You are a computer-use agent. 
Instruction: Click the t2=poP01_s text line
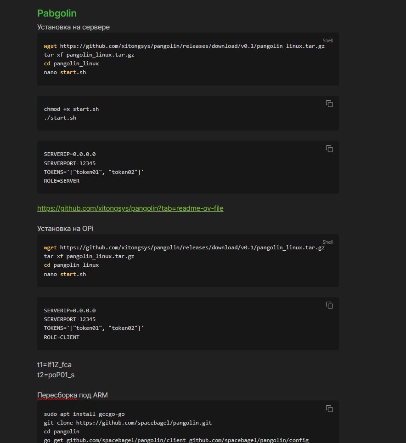tap(56, 375)
